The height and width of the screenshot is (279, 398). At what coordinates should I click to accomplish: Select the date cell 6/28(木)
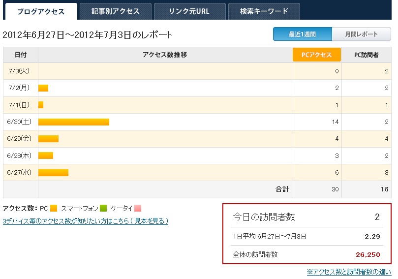(20, 155)
